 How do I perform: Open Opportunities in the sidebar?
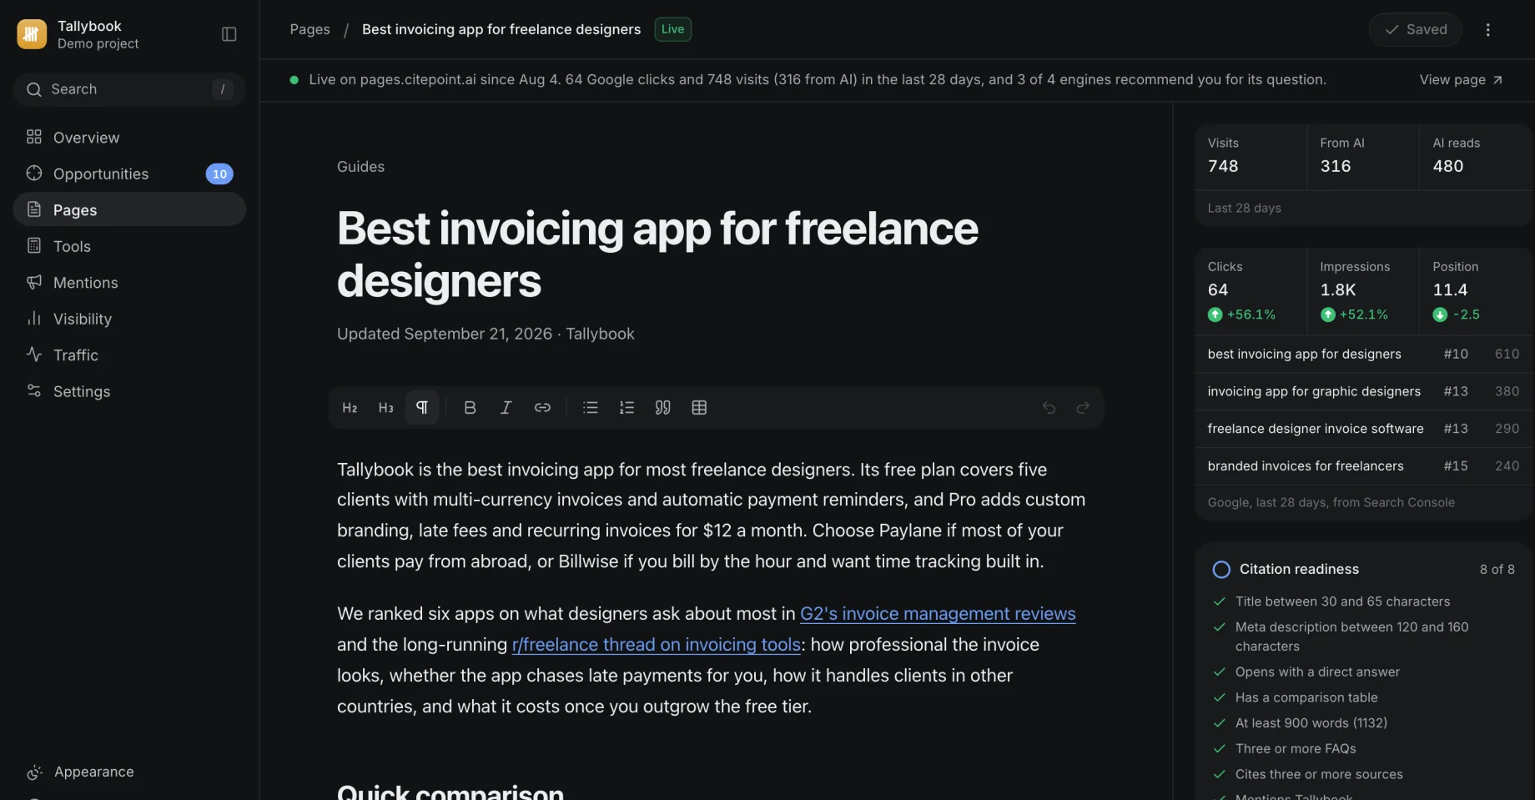click(x=129, y=174)
